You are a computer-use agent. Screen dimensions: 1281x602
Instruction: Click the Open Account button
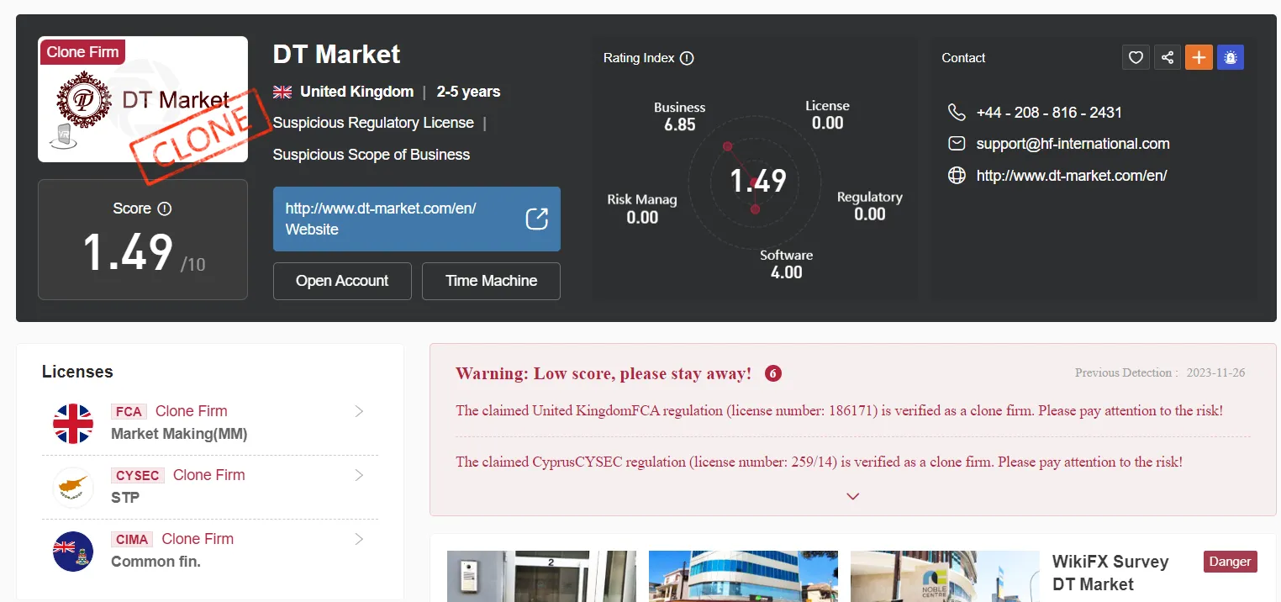[x=342, y=281]
